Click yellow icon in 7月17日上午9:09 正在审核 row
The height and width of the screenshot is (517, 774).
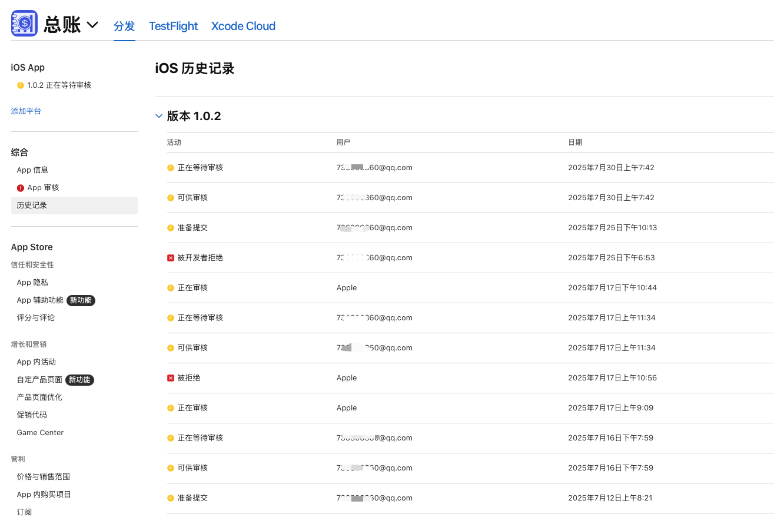tap(171, 408)
